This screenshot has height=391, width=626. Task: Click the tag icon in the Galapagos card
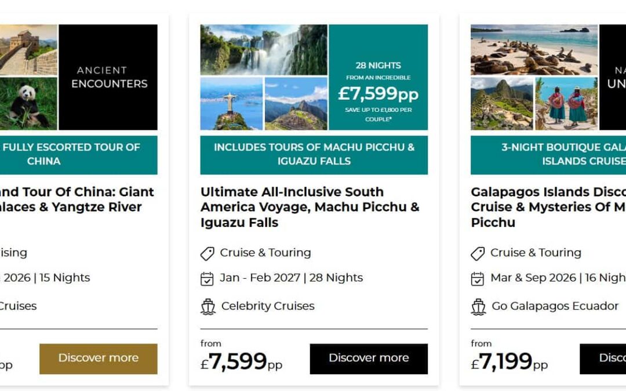(478, 253)
